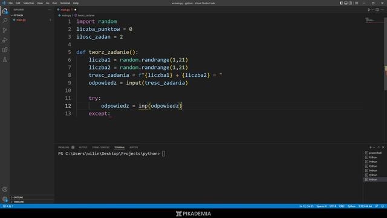This screenshot has width=387, height=218.
Task: Click line number 12 in the gutter
Action: pos(68,106)
